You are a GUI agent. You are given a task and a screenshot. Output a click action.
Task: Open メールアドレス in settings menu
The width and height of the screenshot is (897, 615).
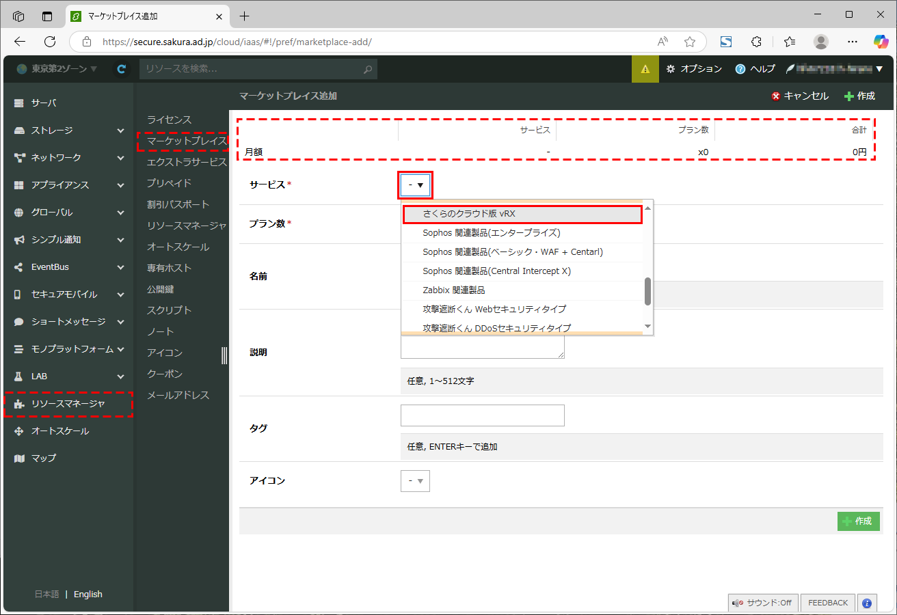pyautogui.click(x=178, y=395)
